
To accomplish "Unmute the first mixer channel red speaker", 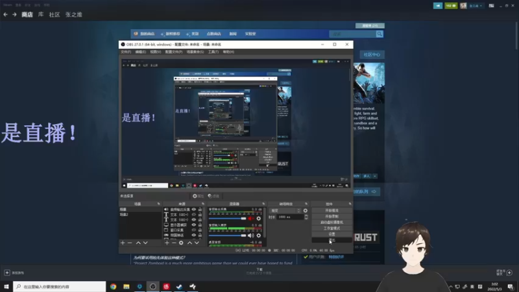I will pos(250,219).
